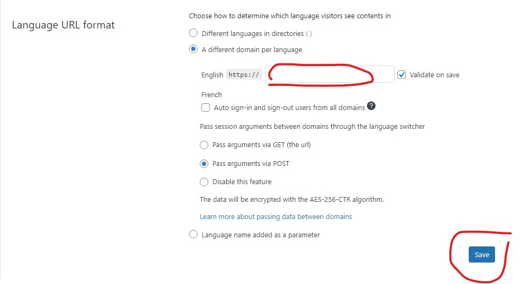The image size is (531, 284).
Task: Click the English domain input field
Action: click(330, 75)
